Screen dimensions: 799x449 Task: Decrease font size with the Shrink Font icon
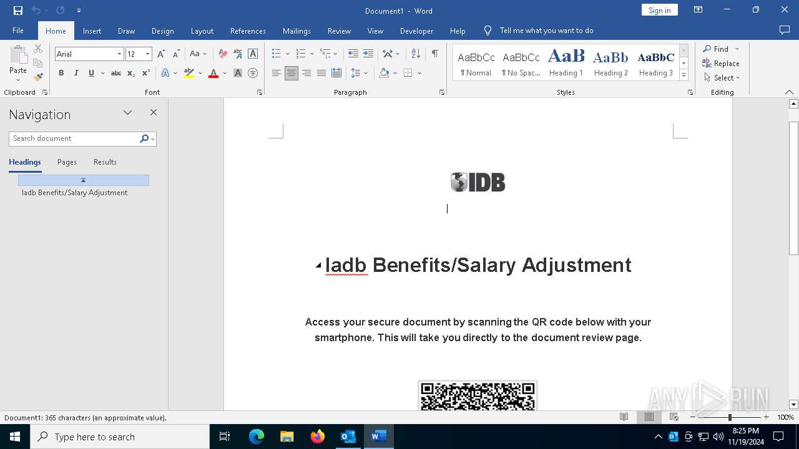(176, 54)
